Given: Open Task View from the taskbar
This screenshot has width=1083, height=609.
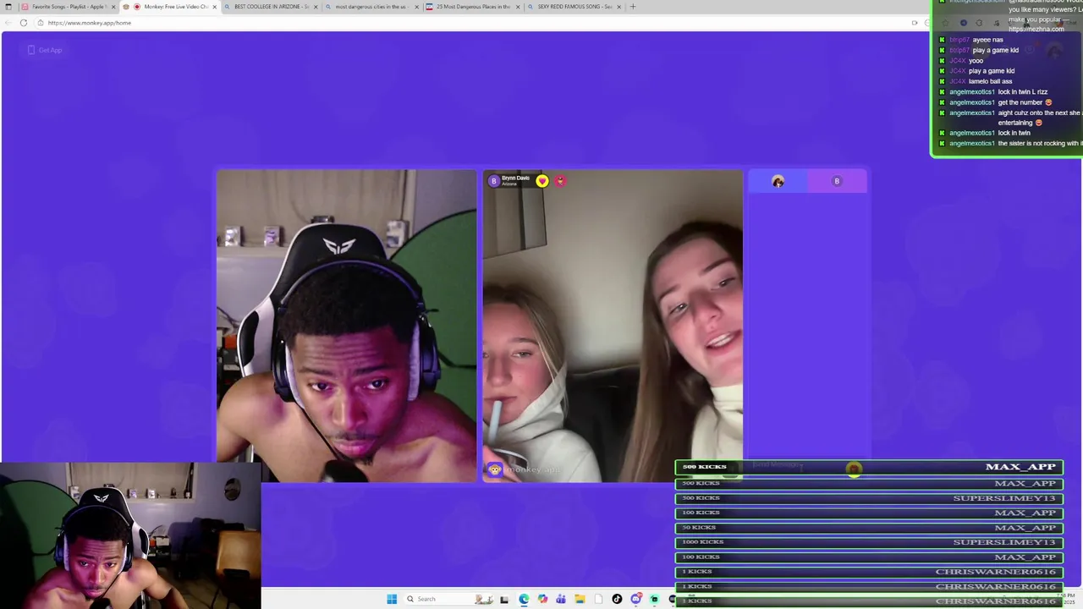Looking at the screenshot, I should coord(504,599).
